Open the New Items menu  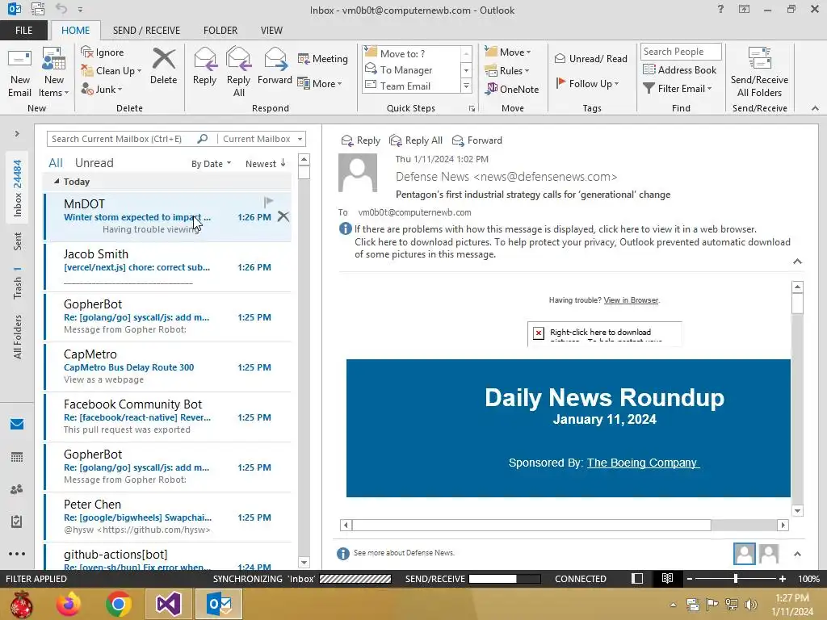pyautogui.click(x=54, y=73)
